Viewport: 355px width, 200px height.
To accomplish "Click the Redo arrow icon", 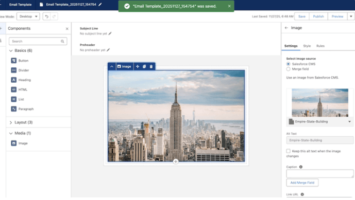I will 54,16.
